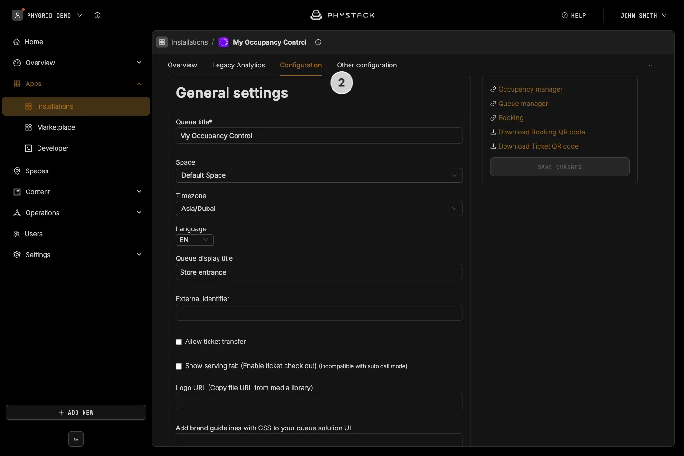Image resolution: width=684 pixels, height=456 pixels.
Task: Click the info icon beside My Occupancy Control
Action: click(318, 42)
